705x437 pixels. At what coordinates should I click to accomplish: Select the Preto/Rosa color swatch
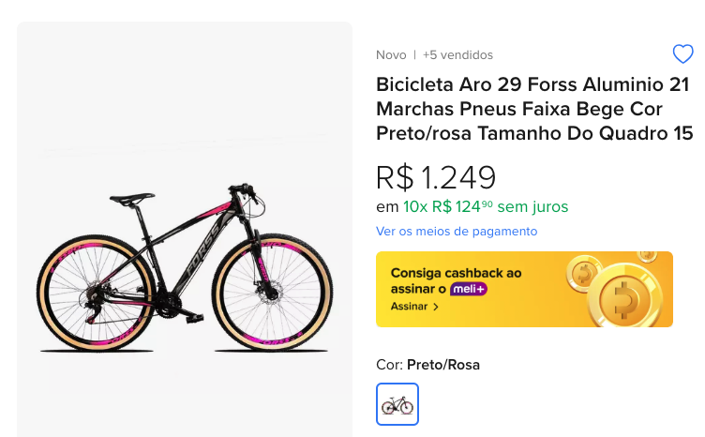click(397, 404)
